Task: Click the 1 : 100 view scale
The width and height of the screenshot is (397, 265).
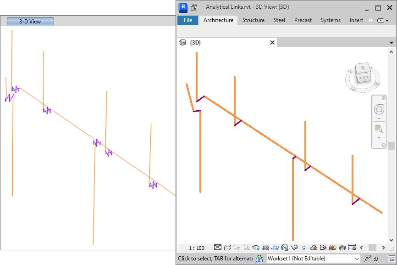Action: click(x=197, y=248)
